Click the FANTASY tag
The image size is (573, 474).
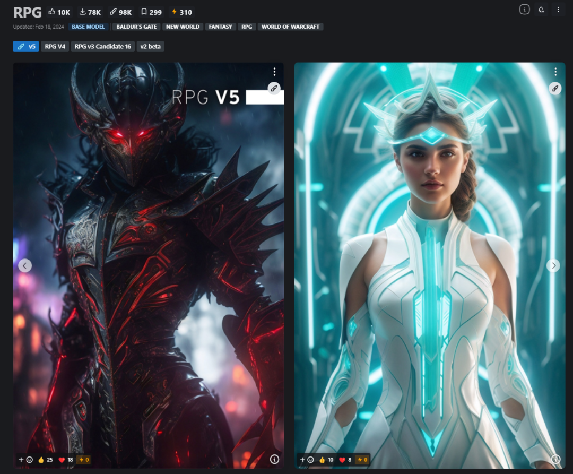(220, 27)
